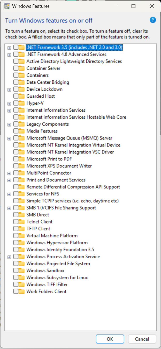Click the folder icon beside Hyper-V

[21, 103]
